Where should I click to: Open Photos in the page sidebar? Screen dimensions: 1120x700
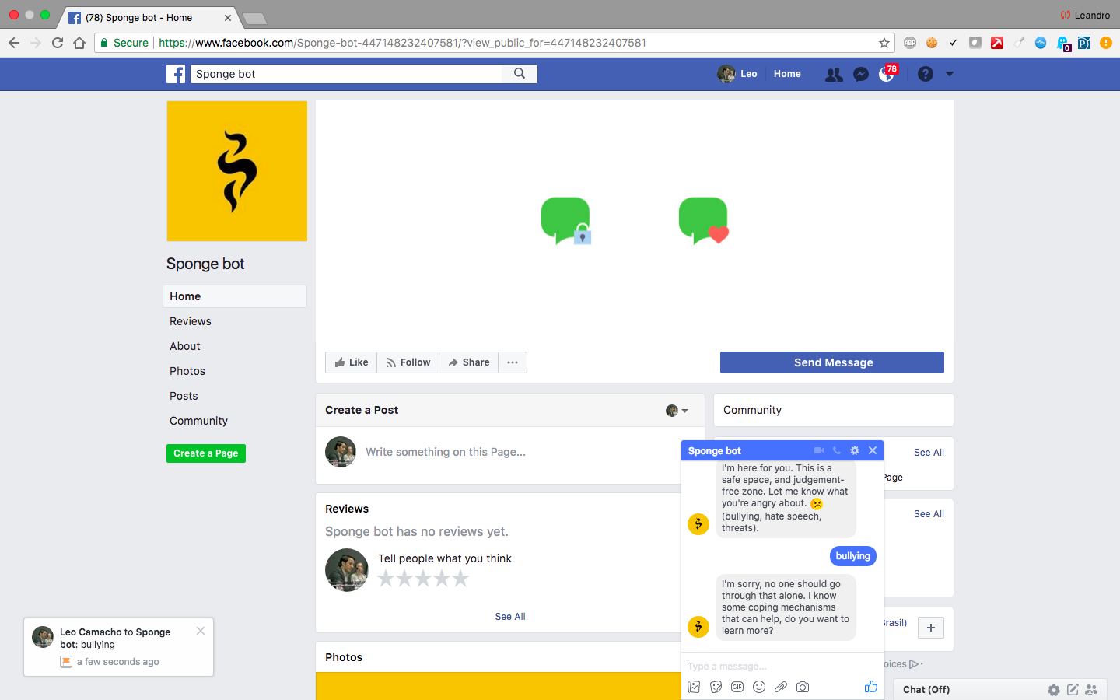click(187, 371)
